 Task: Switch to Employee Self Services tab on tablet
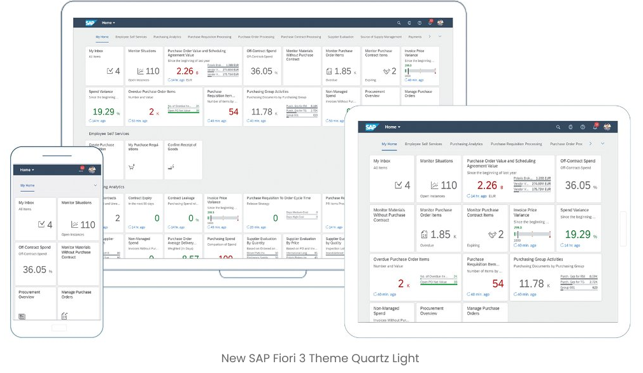point(423,144)
